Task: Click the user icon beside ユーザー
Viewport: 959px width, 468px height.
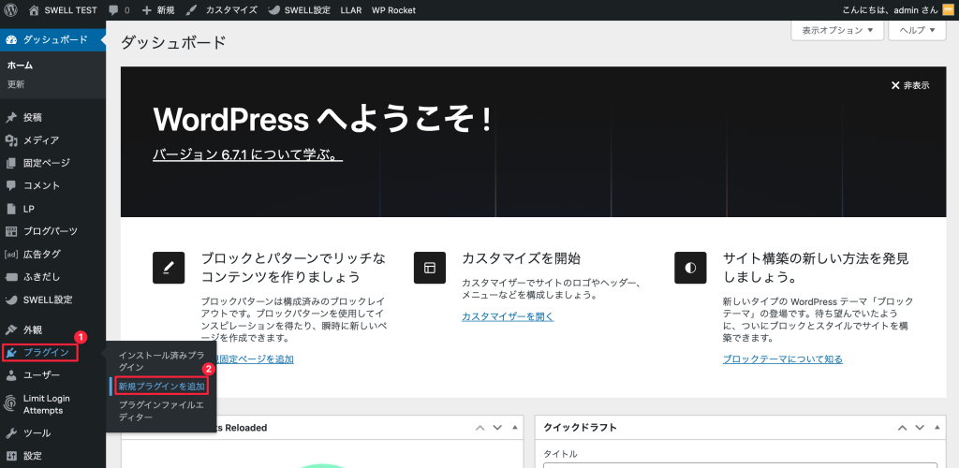Action: pos(11,375)
